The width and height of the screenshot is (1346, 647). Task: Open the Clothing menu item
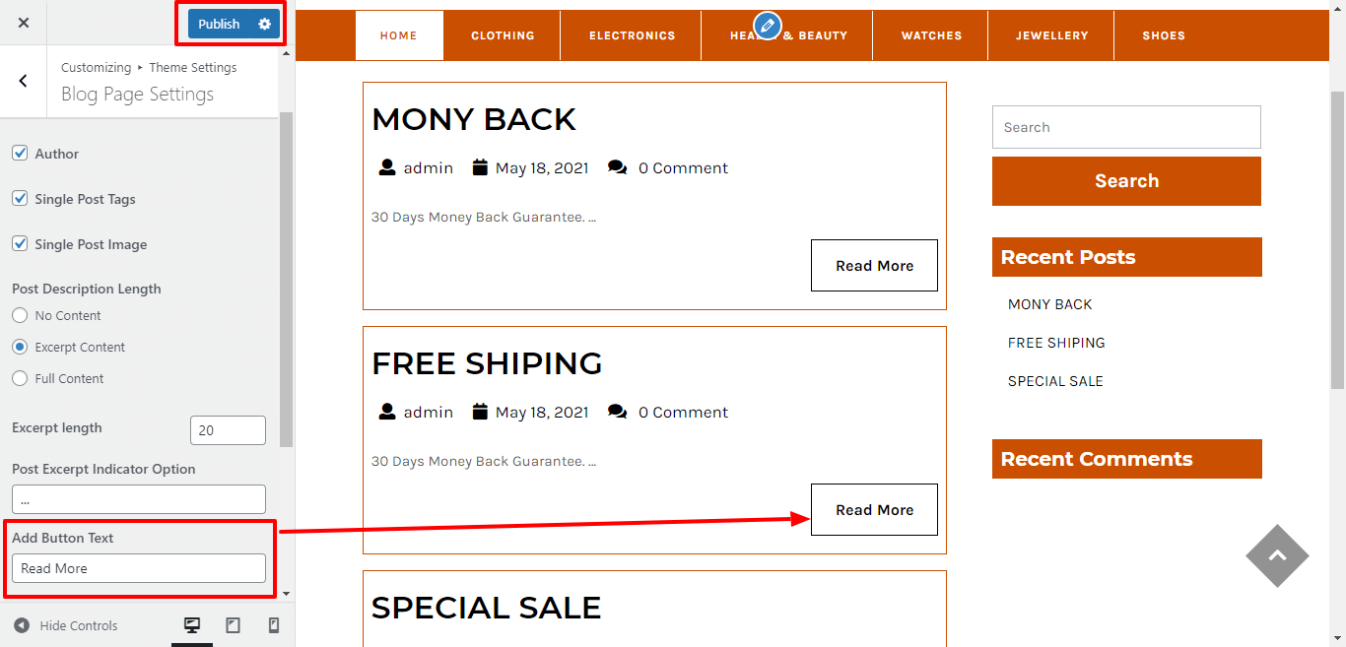pos(503,35)
